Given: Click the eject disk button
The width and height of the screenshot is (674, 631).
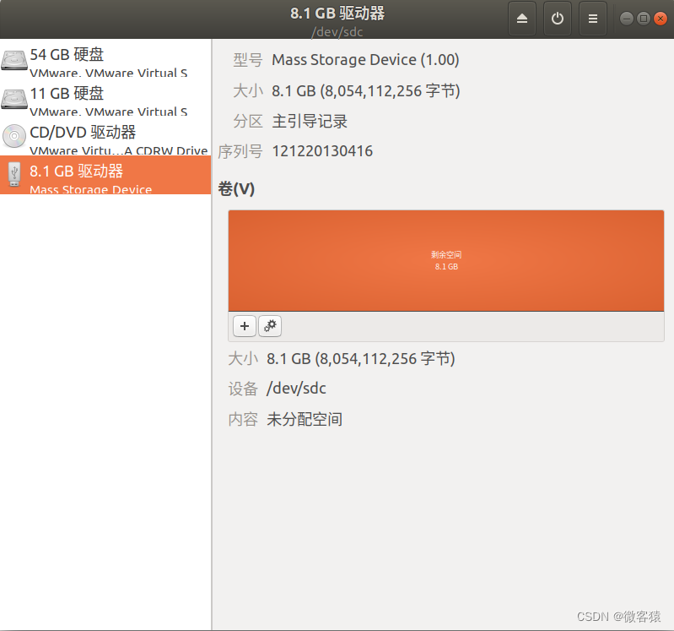Looking at the screenshot, I should coord(522,19).
